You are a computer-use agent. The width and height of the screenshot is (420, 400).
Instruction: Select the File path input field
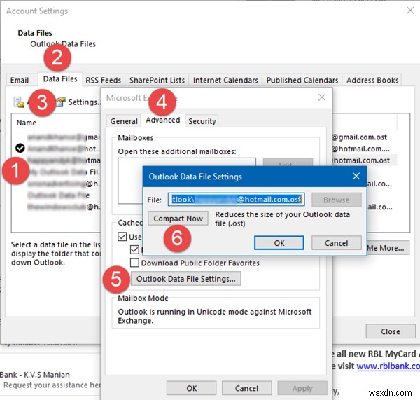[x=237, y=200]
